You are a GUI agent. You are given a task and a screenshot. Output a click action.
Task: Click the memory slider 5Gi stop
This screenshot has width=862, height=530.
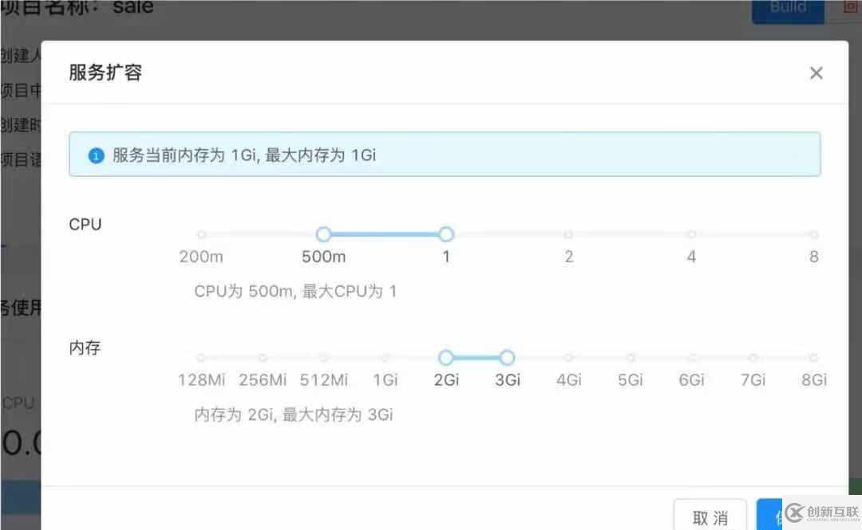630,358
